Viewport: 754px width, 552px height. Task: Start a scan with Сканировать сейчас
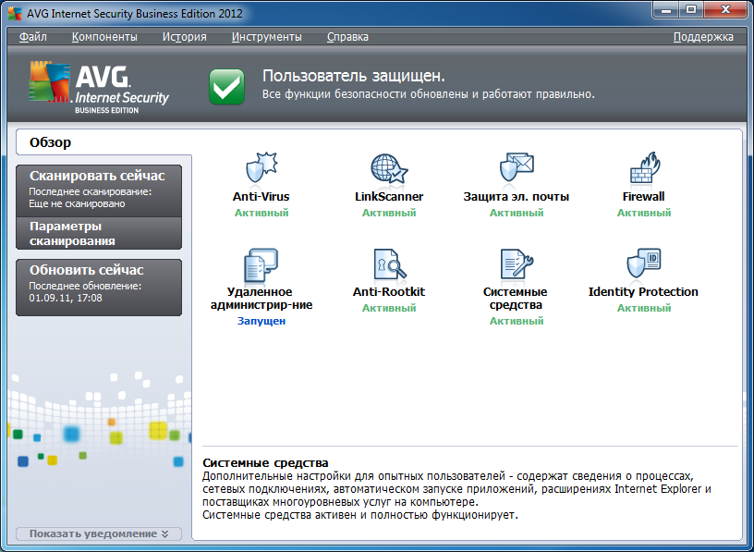99,190
